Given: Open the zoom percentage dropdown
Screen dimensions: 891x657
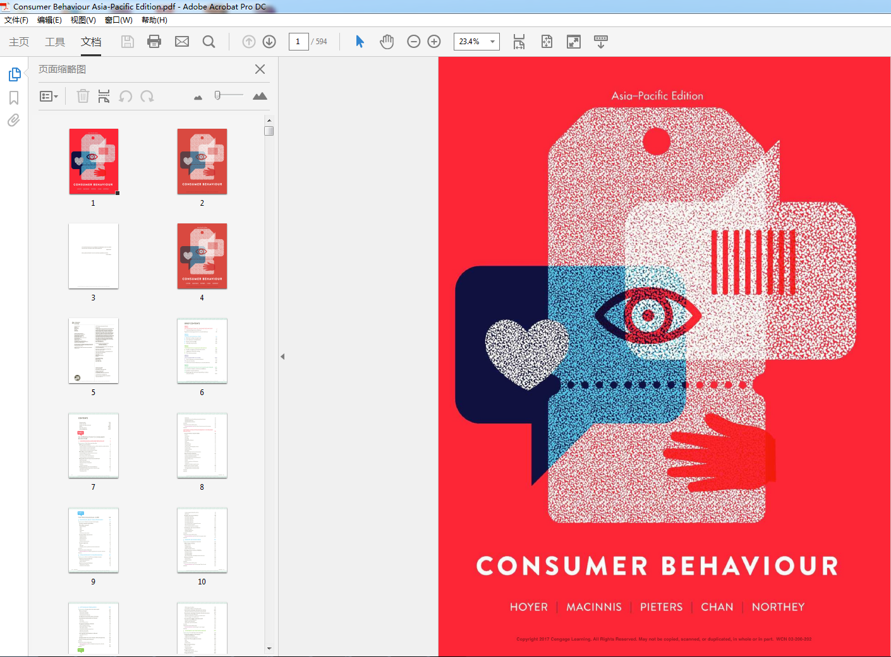Looking at the screenshot, I should click(x=492, y=42).
